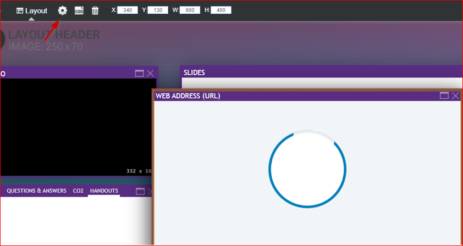
Task: Open the CSS editor icon
Action: 79,10
